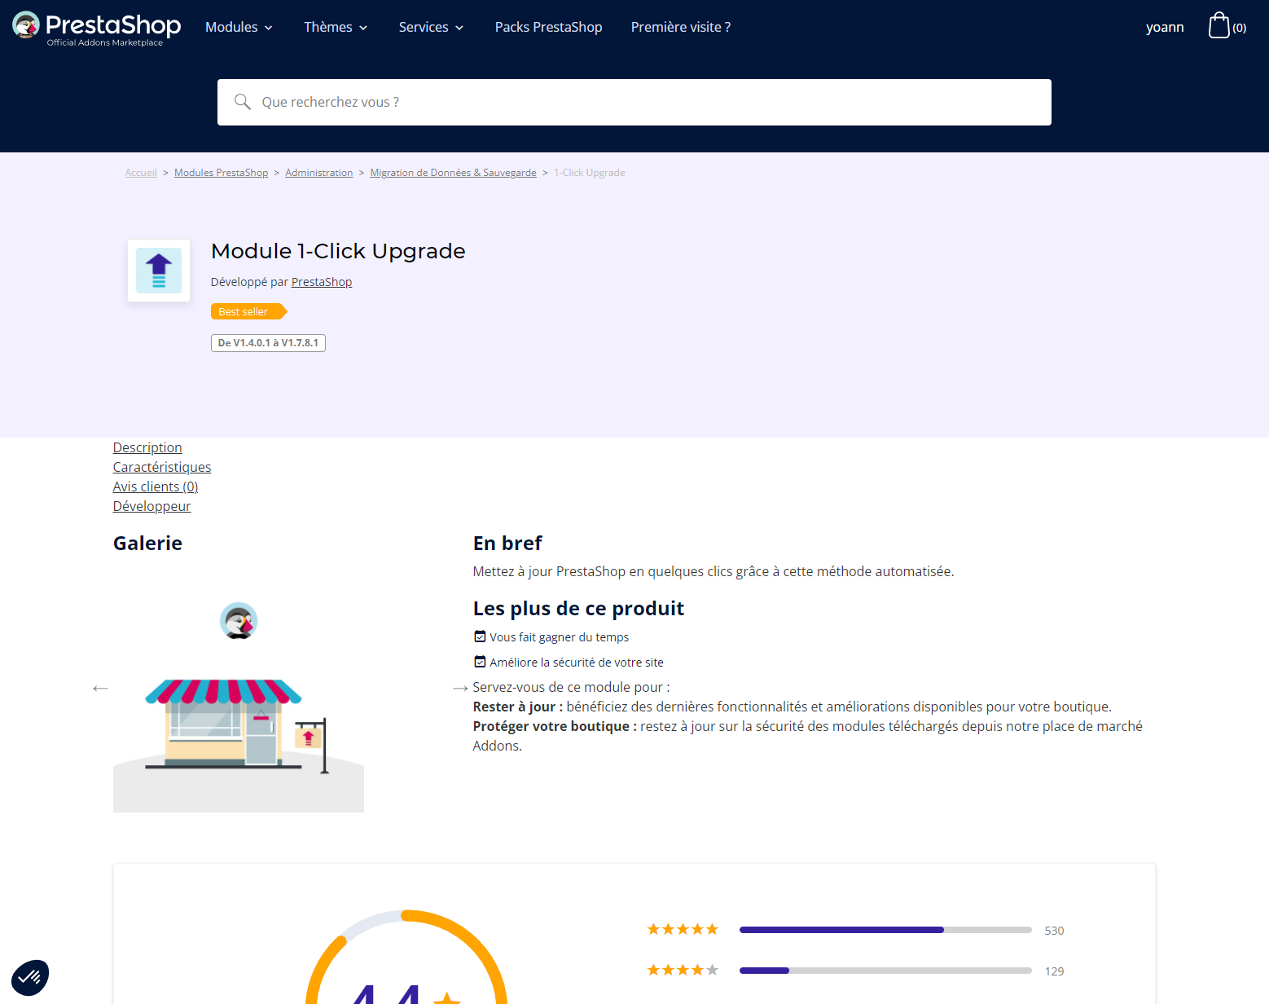This screenshot has height=1004, width=1269.
Task: Click the search magnifier icon
Action: pyautogui.click(x=242, y=102)
